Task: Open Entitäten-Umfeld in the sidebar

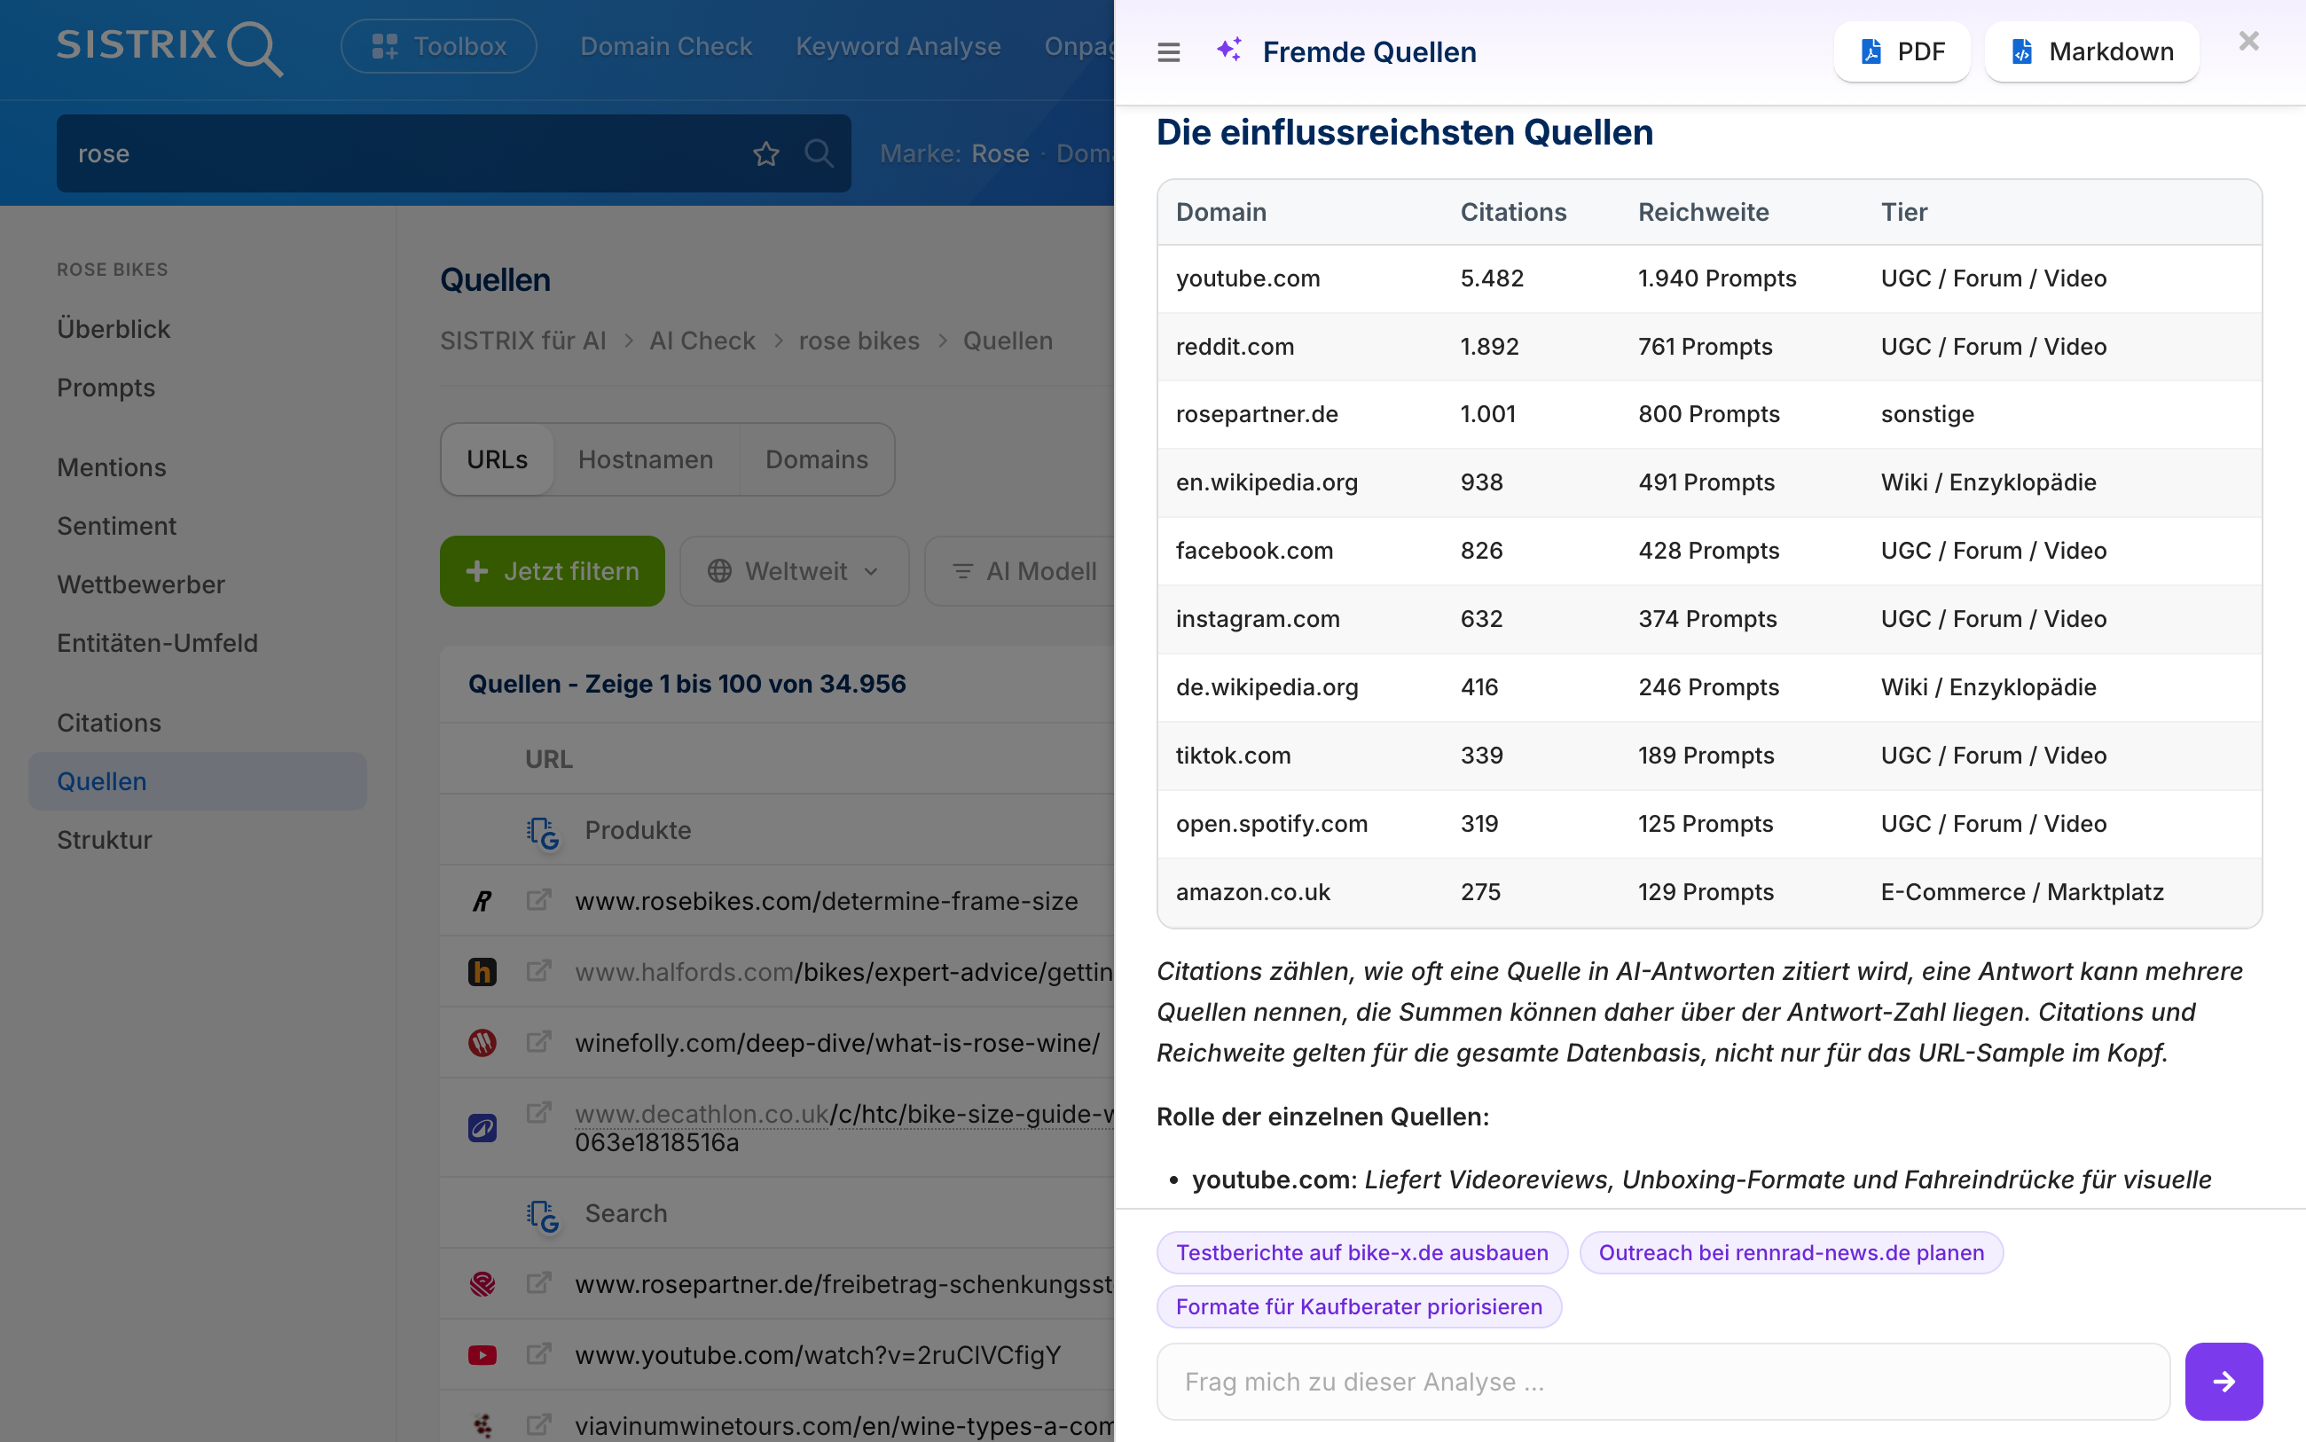Action: (157, 643)
